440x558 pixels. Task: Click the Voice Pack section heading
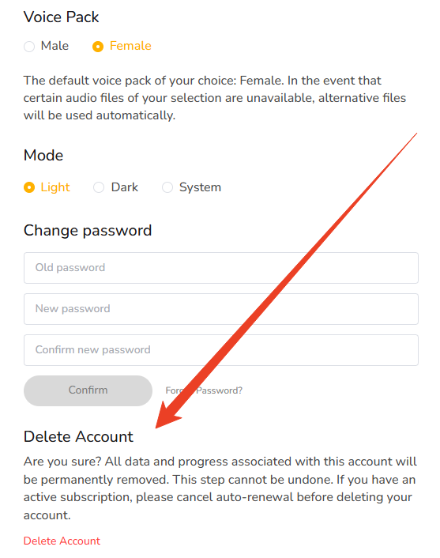coord(61,17)
